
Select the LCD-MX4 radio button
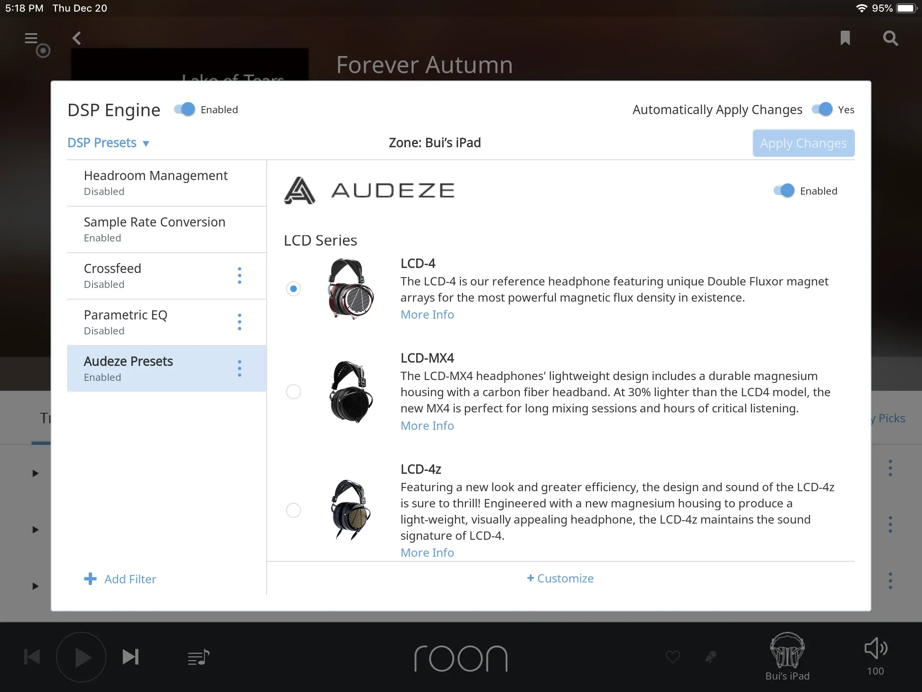(x=294, y=392)
